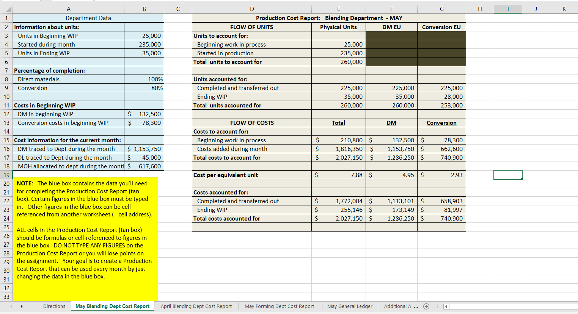The width and height of the screenshot is (578, 314).
Task: Click the previous sheet navigation arrow
Action: [11, 306]
